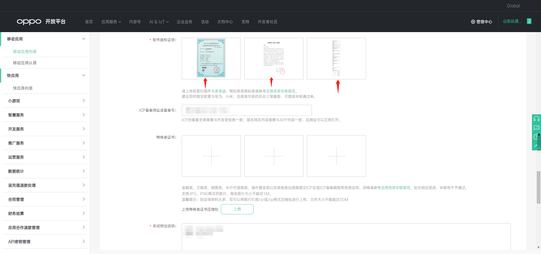This screenshot has width=541, height=254.
Task: Open the feedback chat bubble icon
Action: click(536, 128)
